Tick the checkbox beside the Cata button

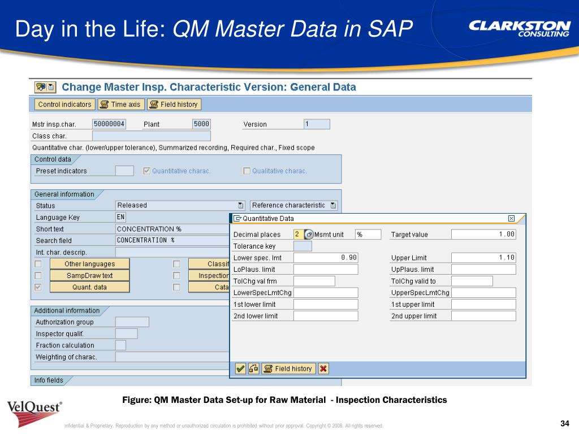pyautogui.click(x=176, y=287)
